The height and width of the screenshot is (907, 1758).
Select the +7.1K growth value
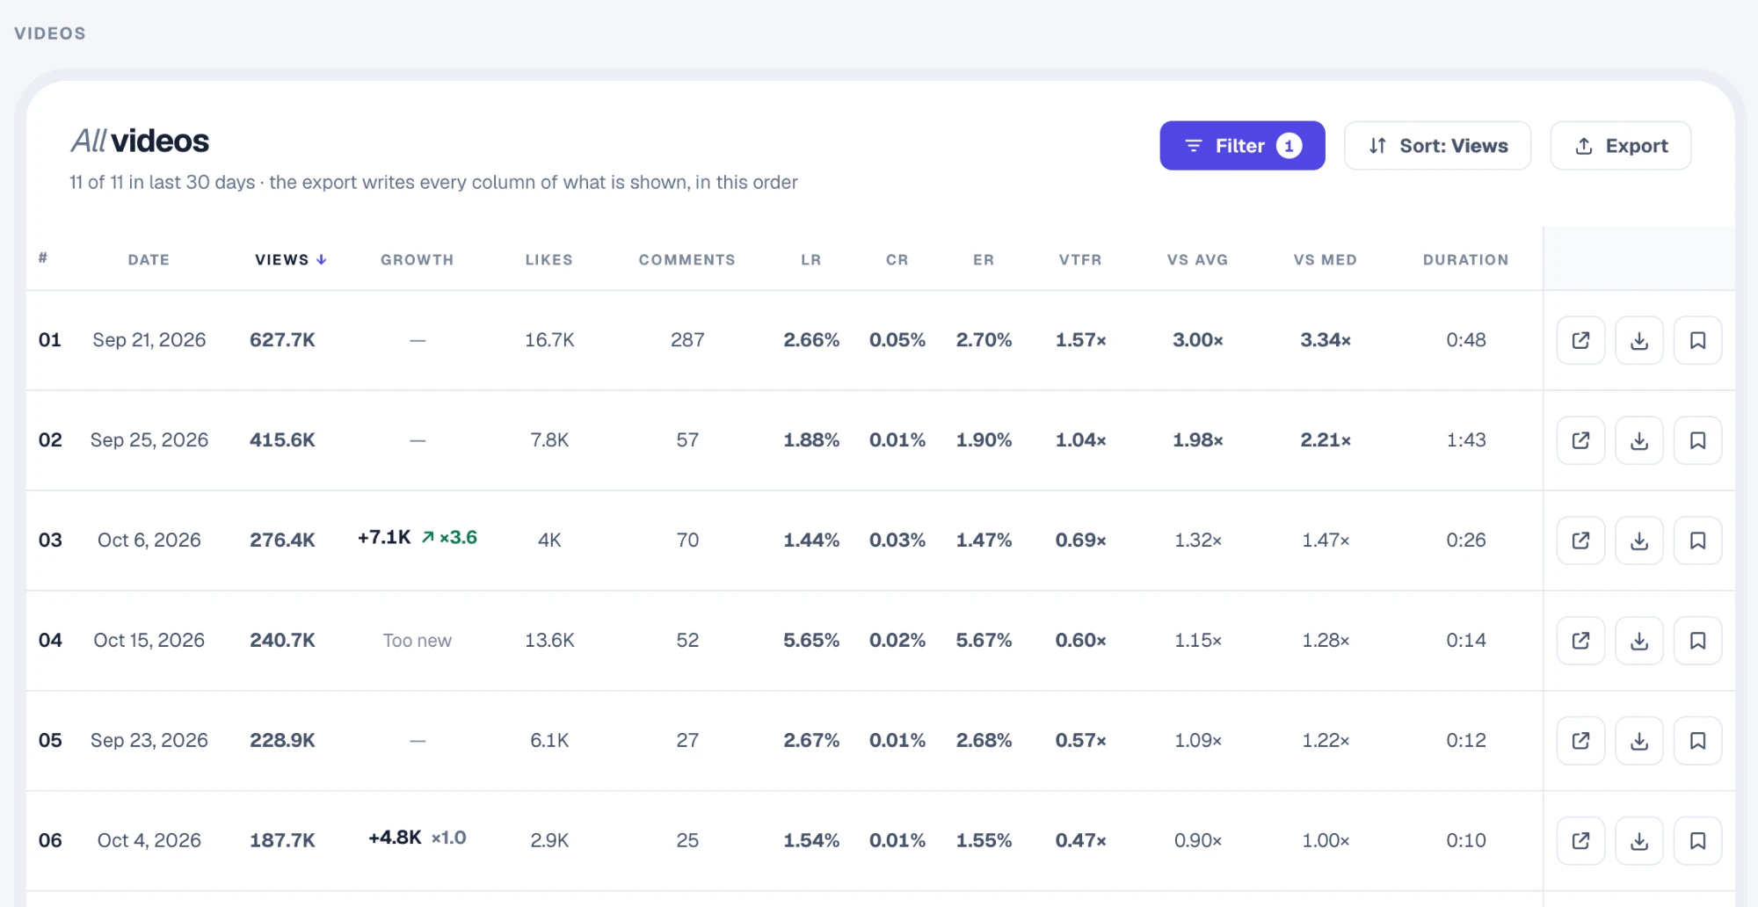point(384,537)
